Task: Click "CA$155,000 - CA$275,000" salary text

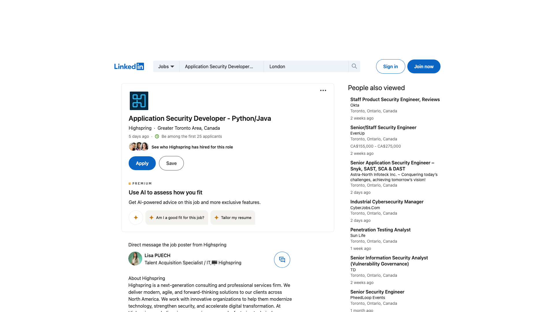Action: (x=375, y=146)
